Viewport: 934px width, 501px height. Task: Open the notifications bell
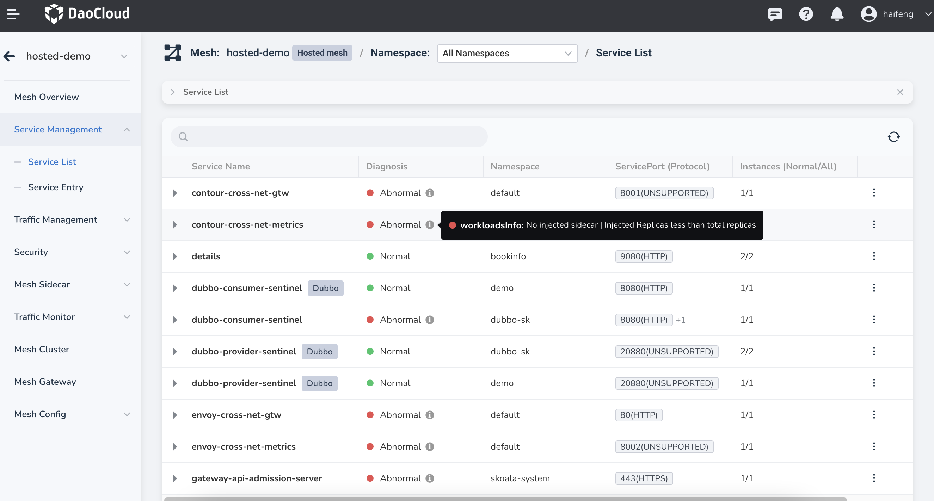(x=837, y=14)
